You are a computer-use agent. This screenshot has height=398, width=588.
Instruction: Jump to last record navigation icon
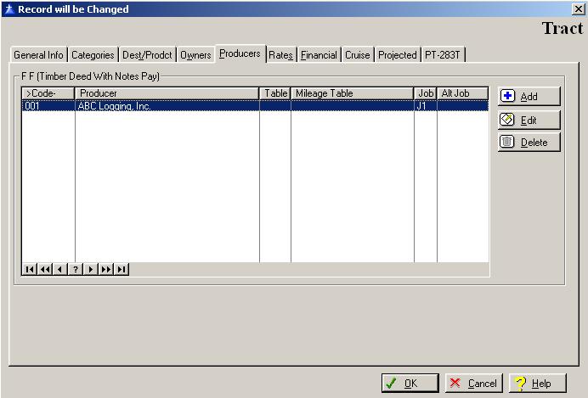[x=122, y=269]
